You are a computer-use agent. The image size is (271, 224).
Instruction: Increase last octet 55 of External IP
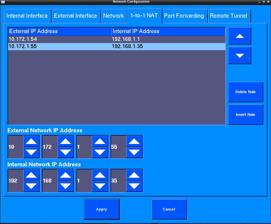coord(134,141)
